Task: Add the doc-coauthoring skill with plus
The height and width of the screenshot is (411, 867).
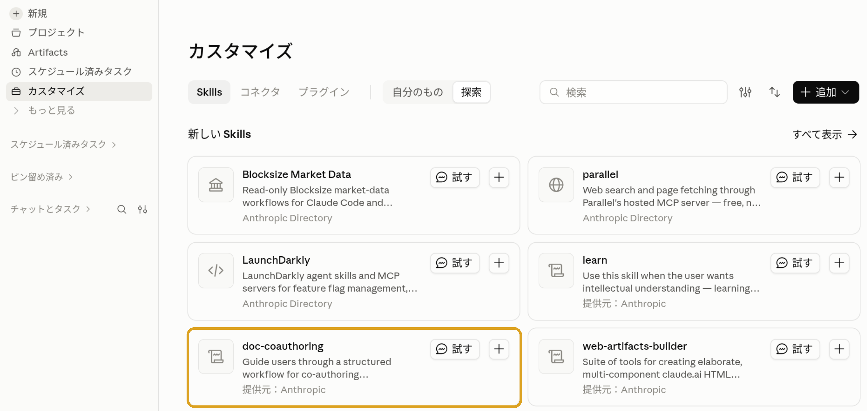Action: pos(499,349)
